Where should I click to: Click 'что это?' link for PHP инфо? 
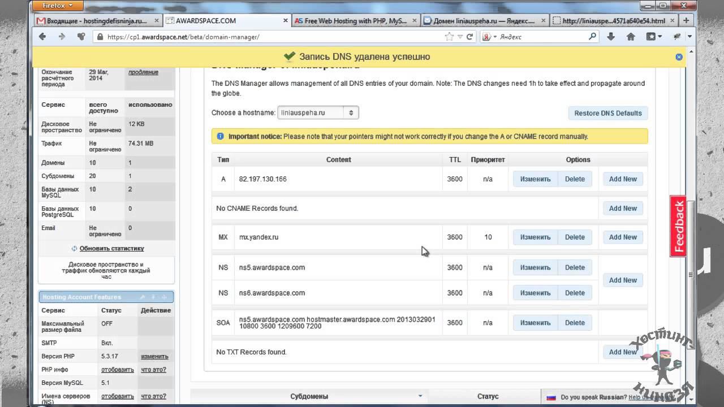point(153,370)
